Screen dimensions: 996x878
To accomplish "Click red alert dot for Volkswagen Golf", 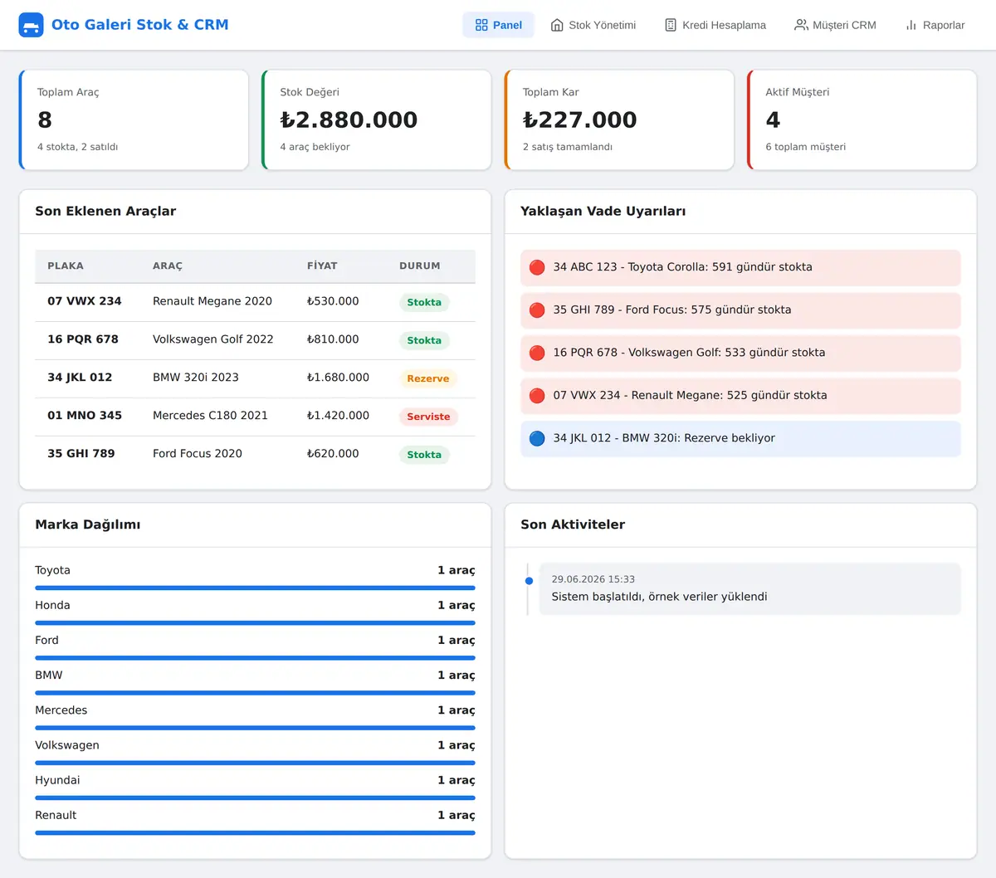I will tap(537, 353).
